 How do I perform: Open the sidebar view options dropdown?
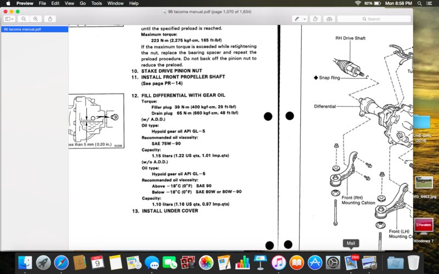[9, 19]
